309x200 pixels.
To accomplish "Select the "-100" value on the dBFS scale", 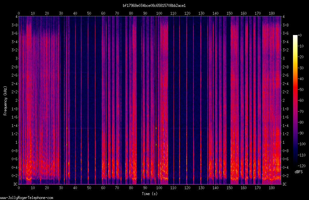I will pos(302,144).
